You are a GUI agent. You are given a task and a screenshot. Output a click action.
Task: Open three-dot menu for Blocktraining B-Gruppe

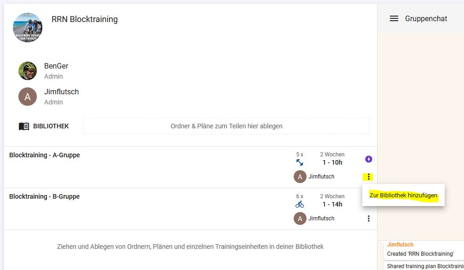[368, 218]
